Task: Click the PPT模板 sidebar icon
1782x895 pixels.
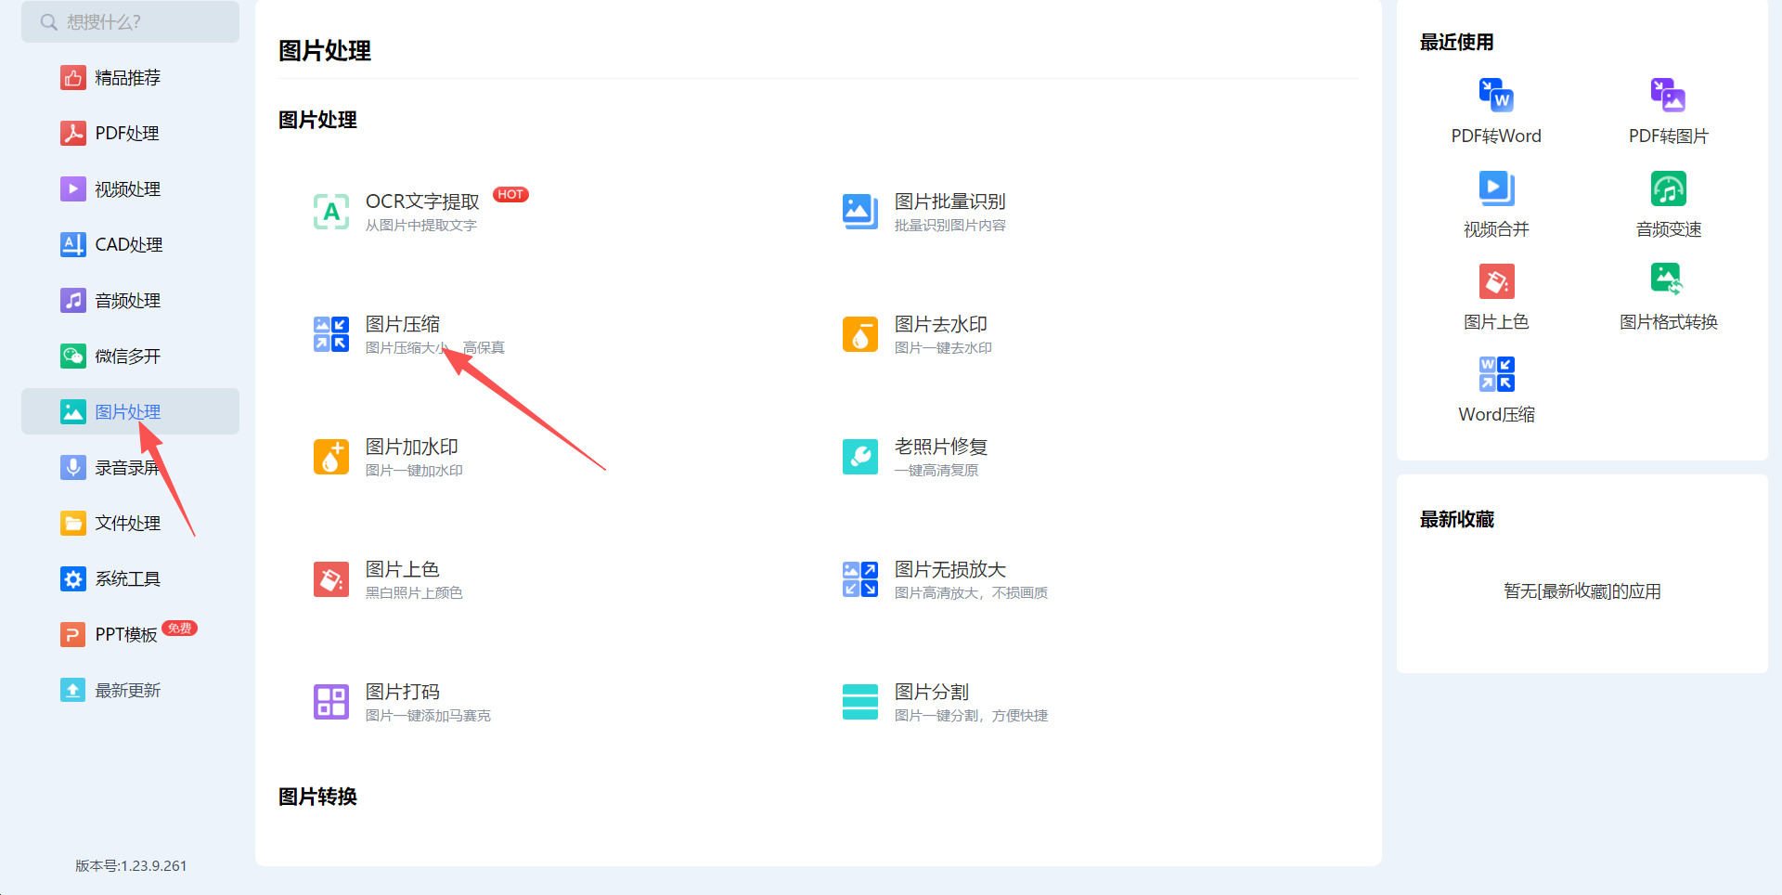Action: [x=73, y=635]
